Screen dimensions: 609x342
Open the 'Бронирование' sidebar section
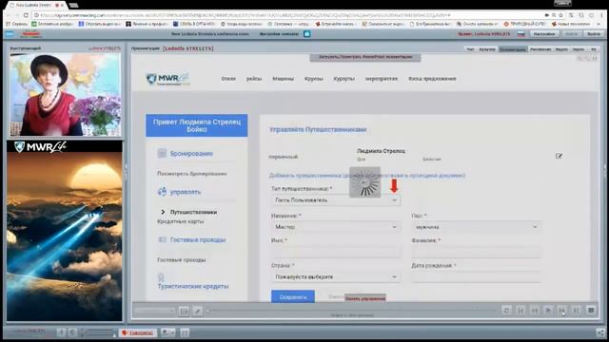pos(191,154)
